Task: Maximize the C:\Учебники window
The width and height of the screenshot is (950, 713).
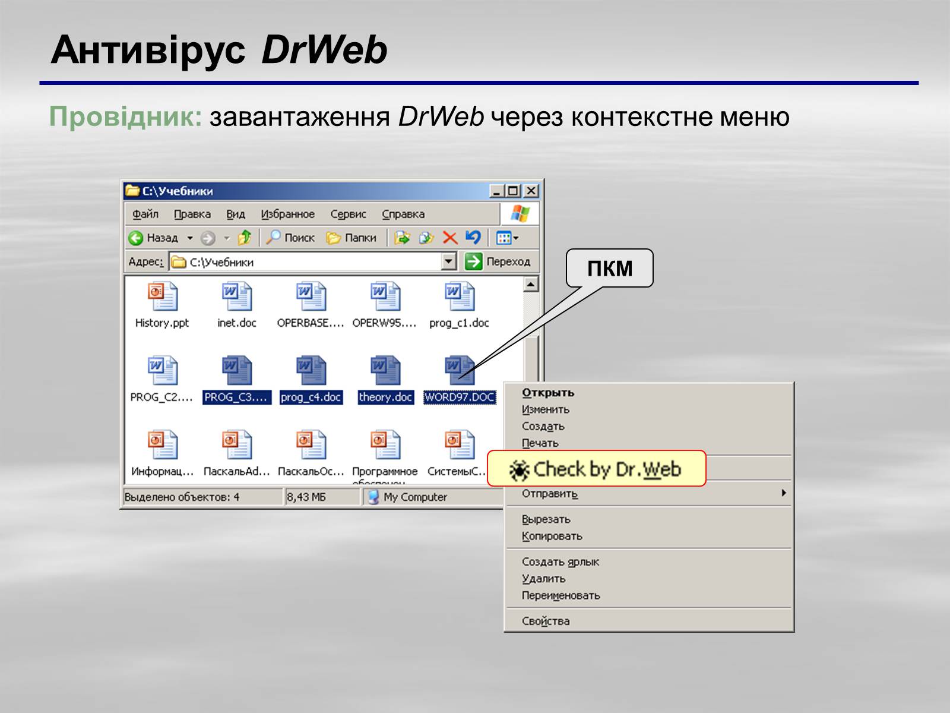Action: tap(514, 191)
